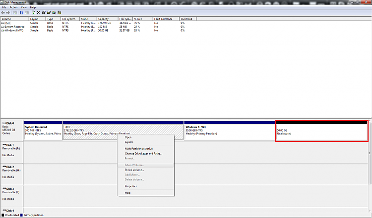Sort by the Status column header
This screenshot has width=372, height=218.
[88, 19]
